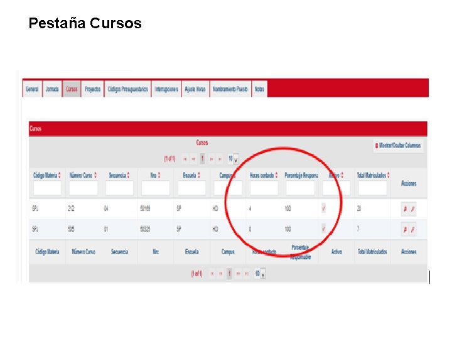Click the Campus filter field
This screenshot has width=452, height=339.
228,188
